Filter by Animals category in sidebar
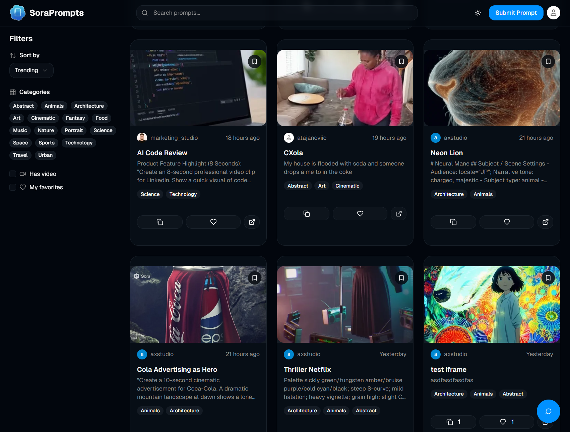 (x=54, y=106)
